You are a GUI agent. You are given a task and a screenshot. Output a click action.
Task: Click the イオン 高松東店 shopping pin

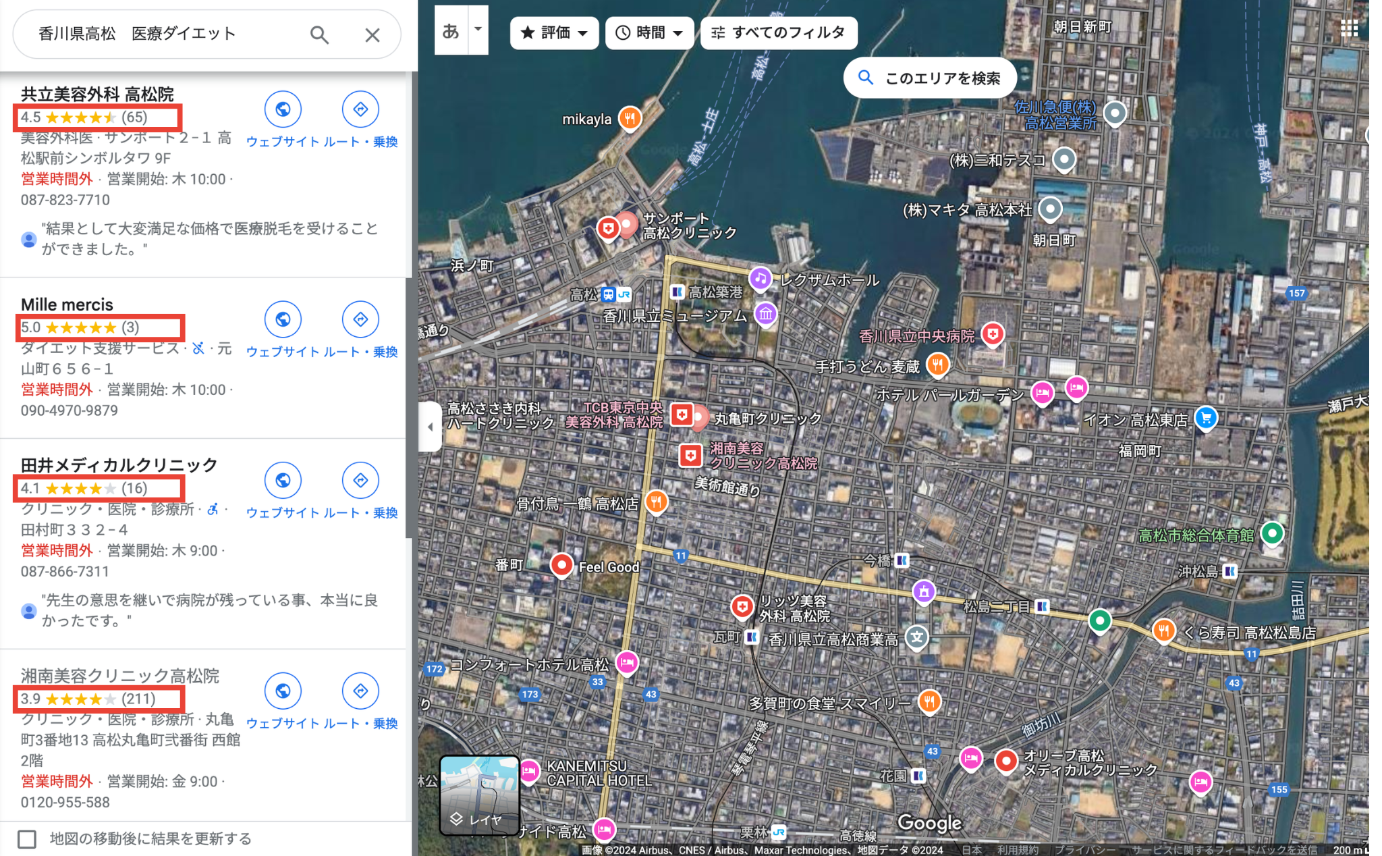click(x=1206, y=418)
